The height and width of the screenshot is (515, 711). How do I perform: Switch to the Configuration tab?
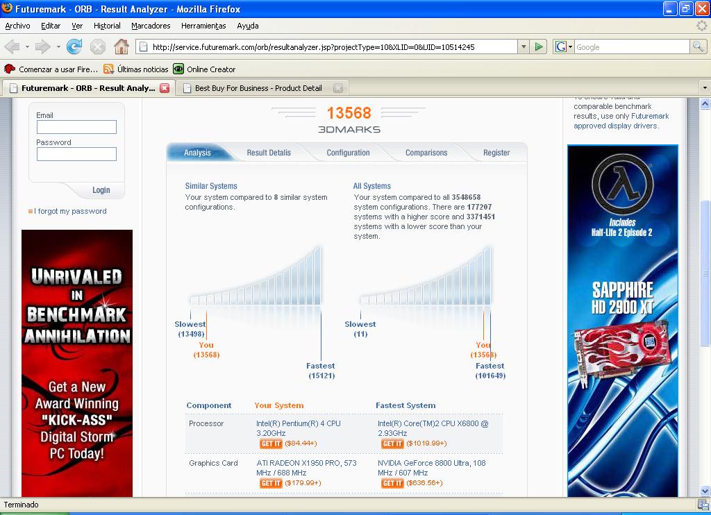click(349, 153)
